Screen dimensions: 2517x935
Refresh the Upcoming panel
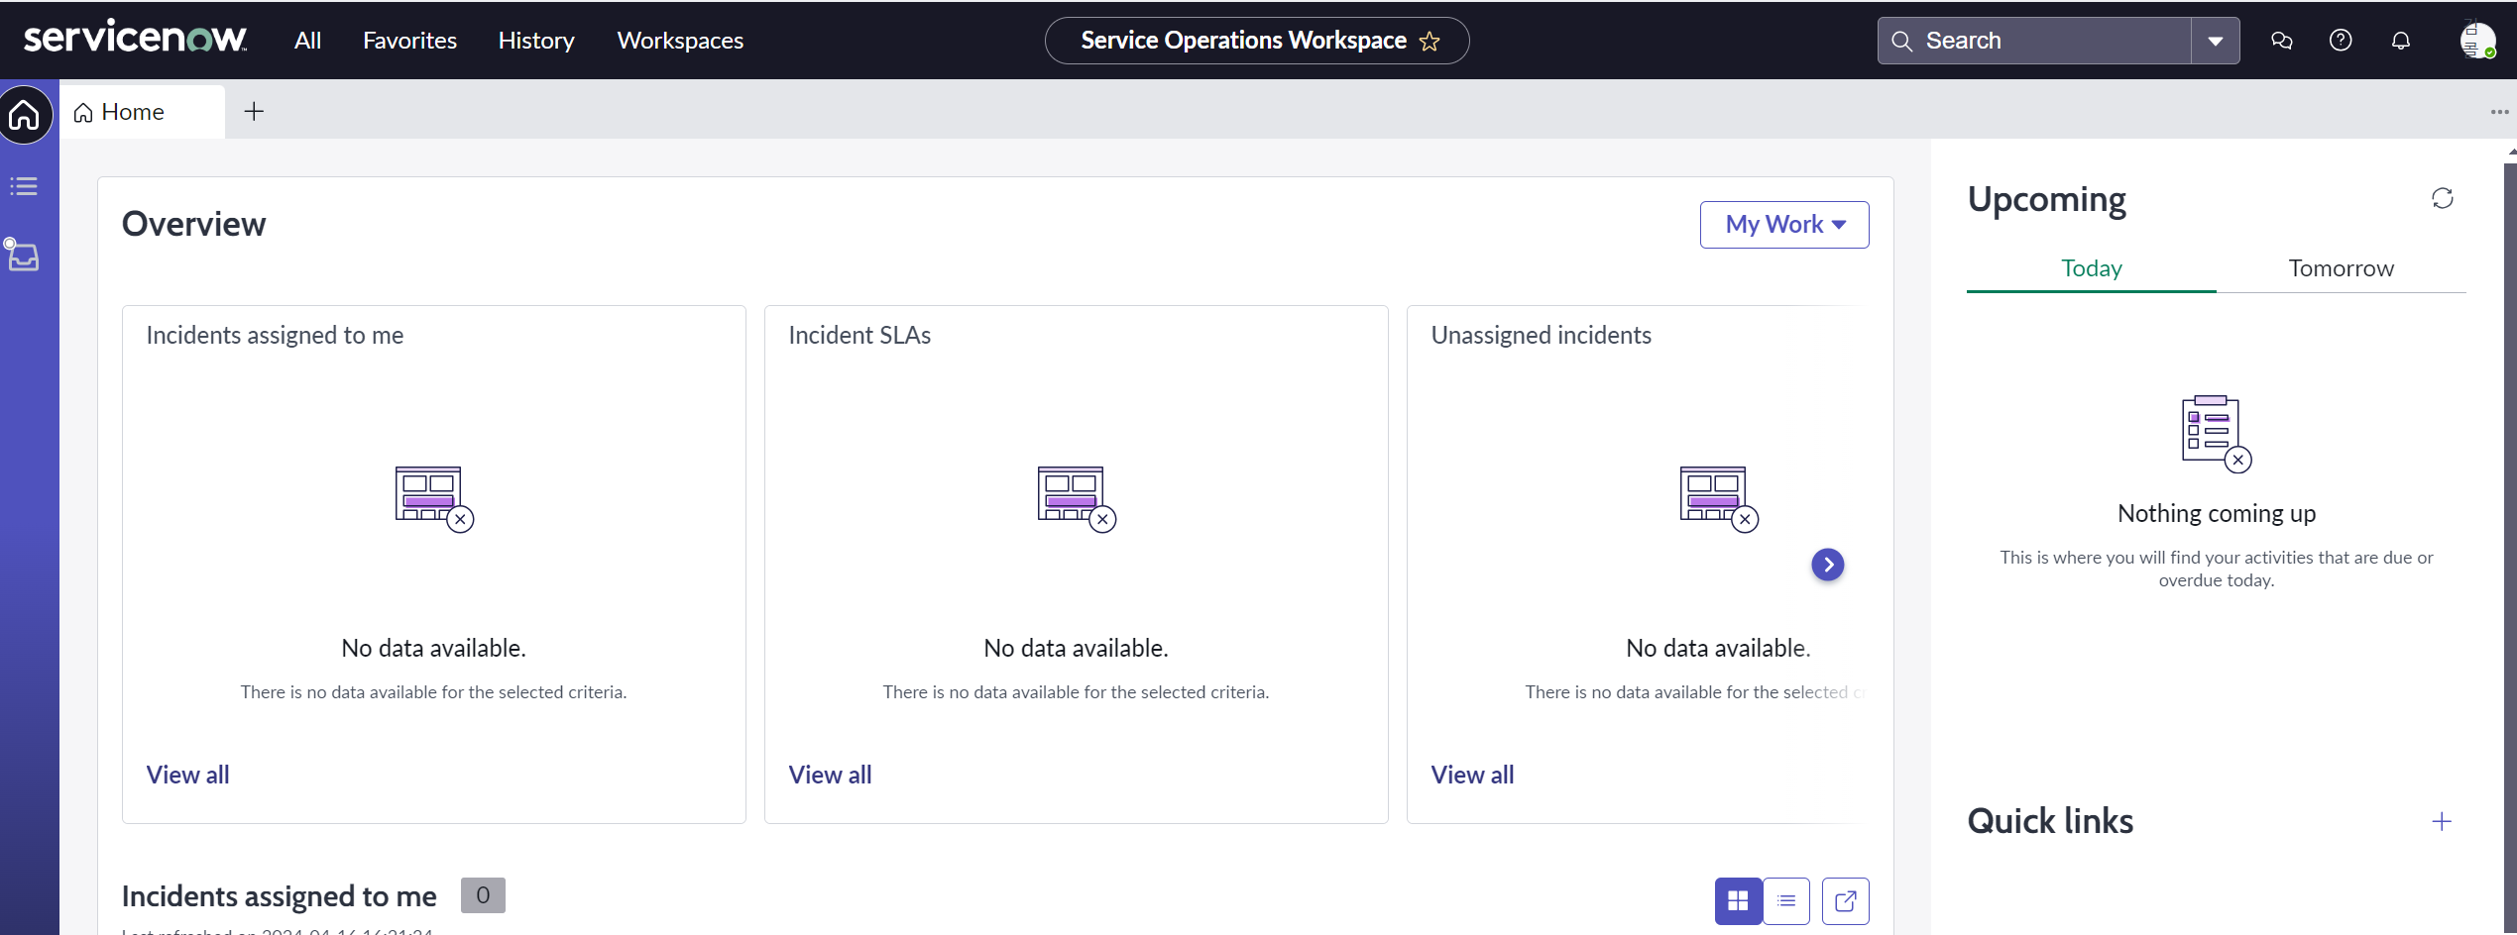[x=2442, y=197]
